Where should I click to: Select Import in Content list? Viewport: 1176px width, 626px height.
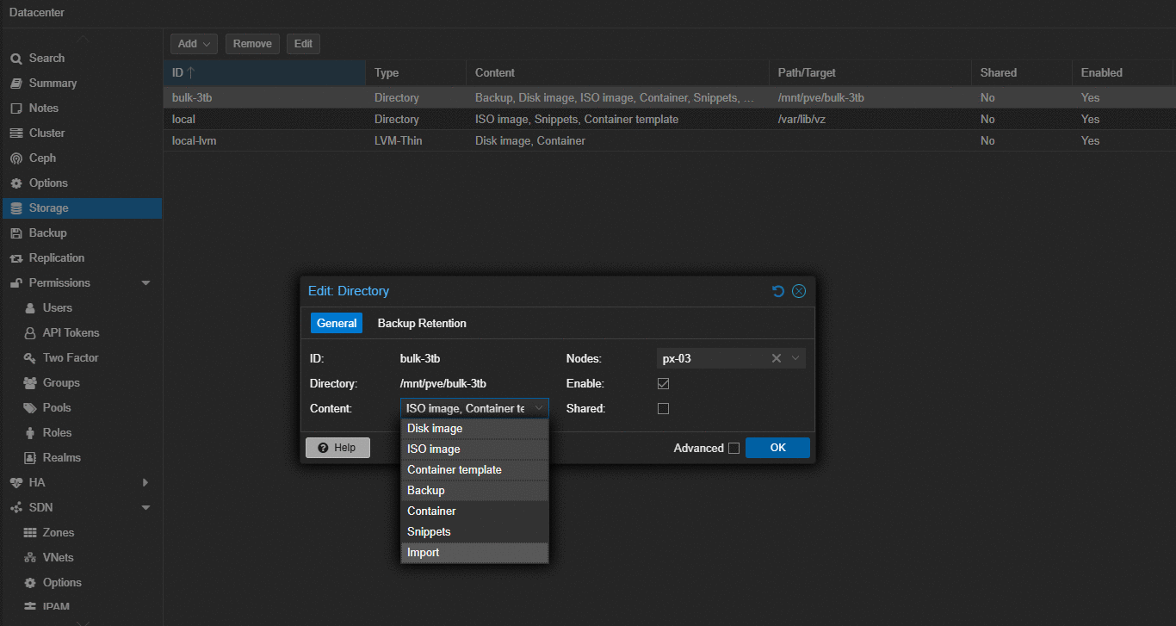(x=474, y=553)
